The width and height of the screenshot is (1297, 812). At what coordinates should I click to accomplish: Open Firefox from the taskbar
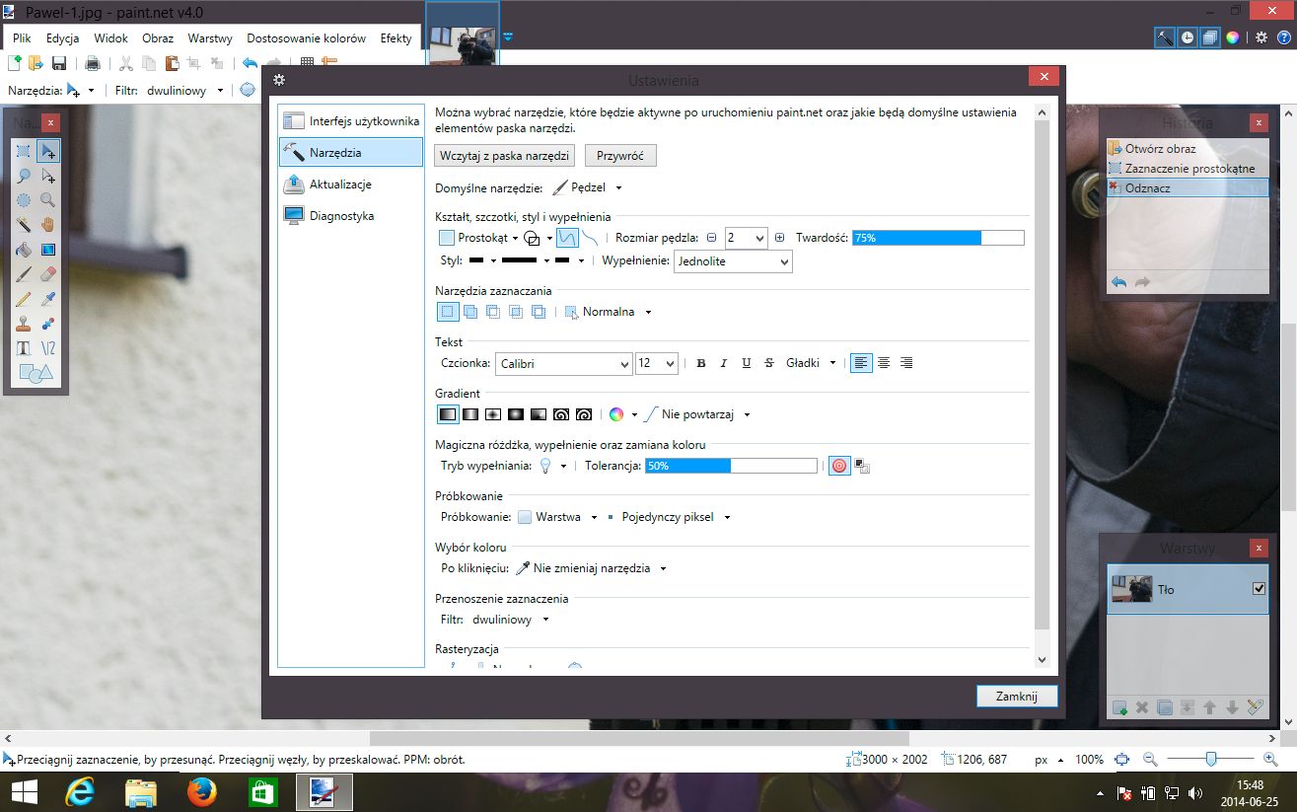click(201, 792)
